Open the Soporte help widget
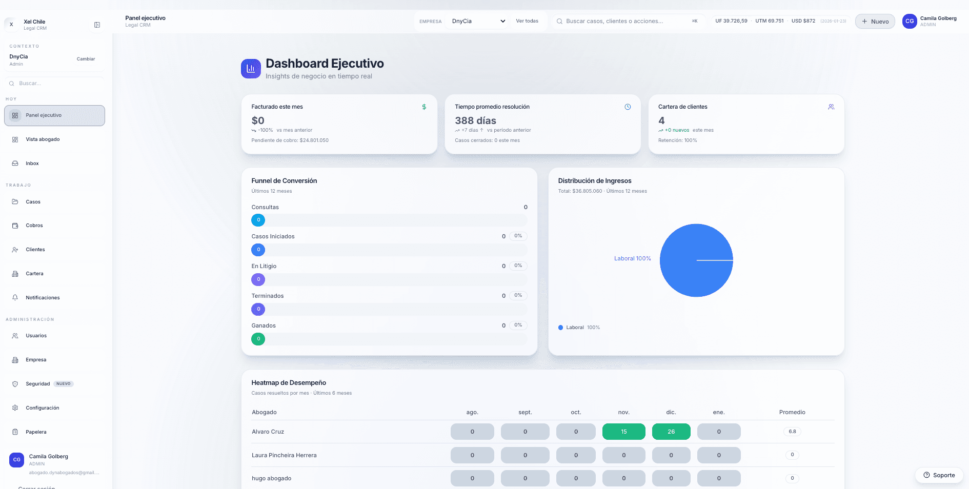This screenshot has height=489, width=969. click(x=939, y=475)
